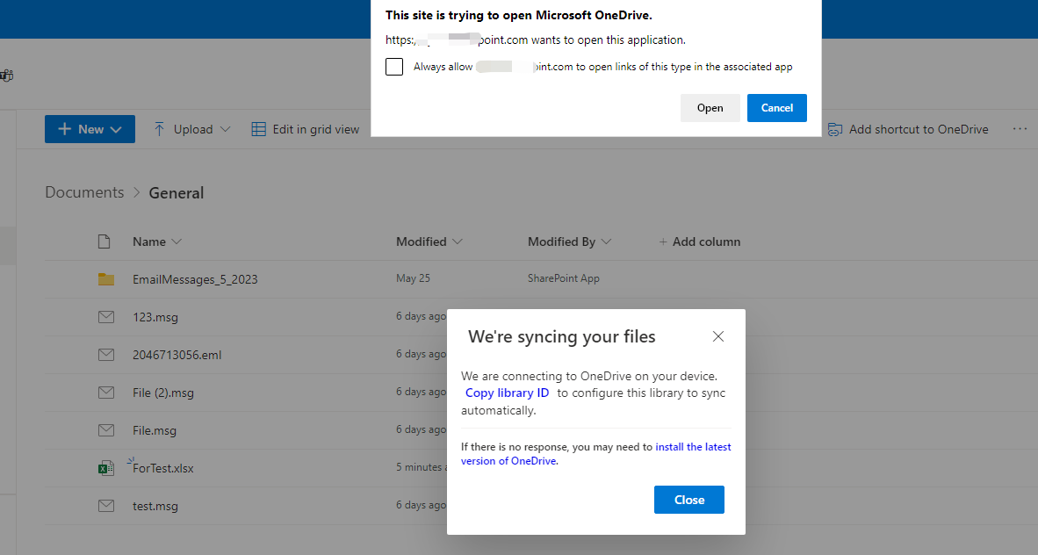Cancel the open OneDrive prompt
This screenshot has height=555, width=1038.
click(x=776, y=108)
